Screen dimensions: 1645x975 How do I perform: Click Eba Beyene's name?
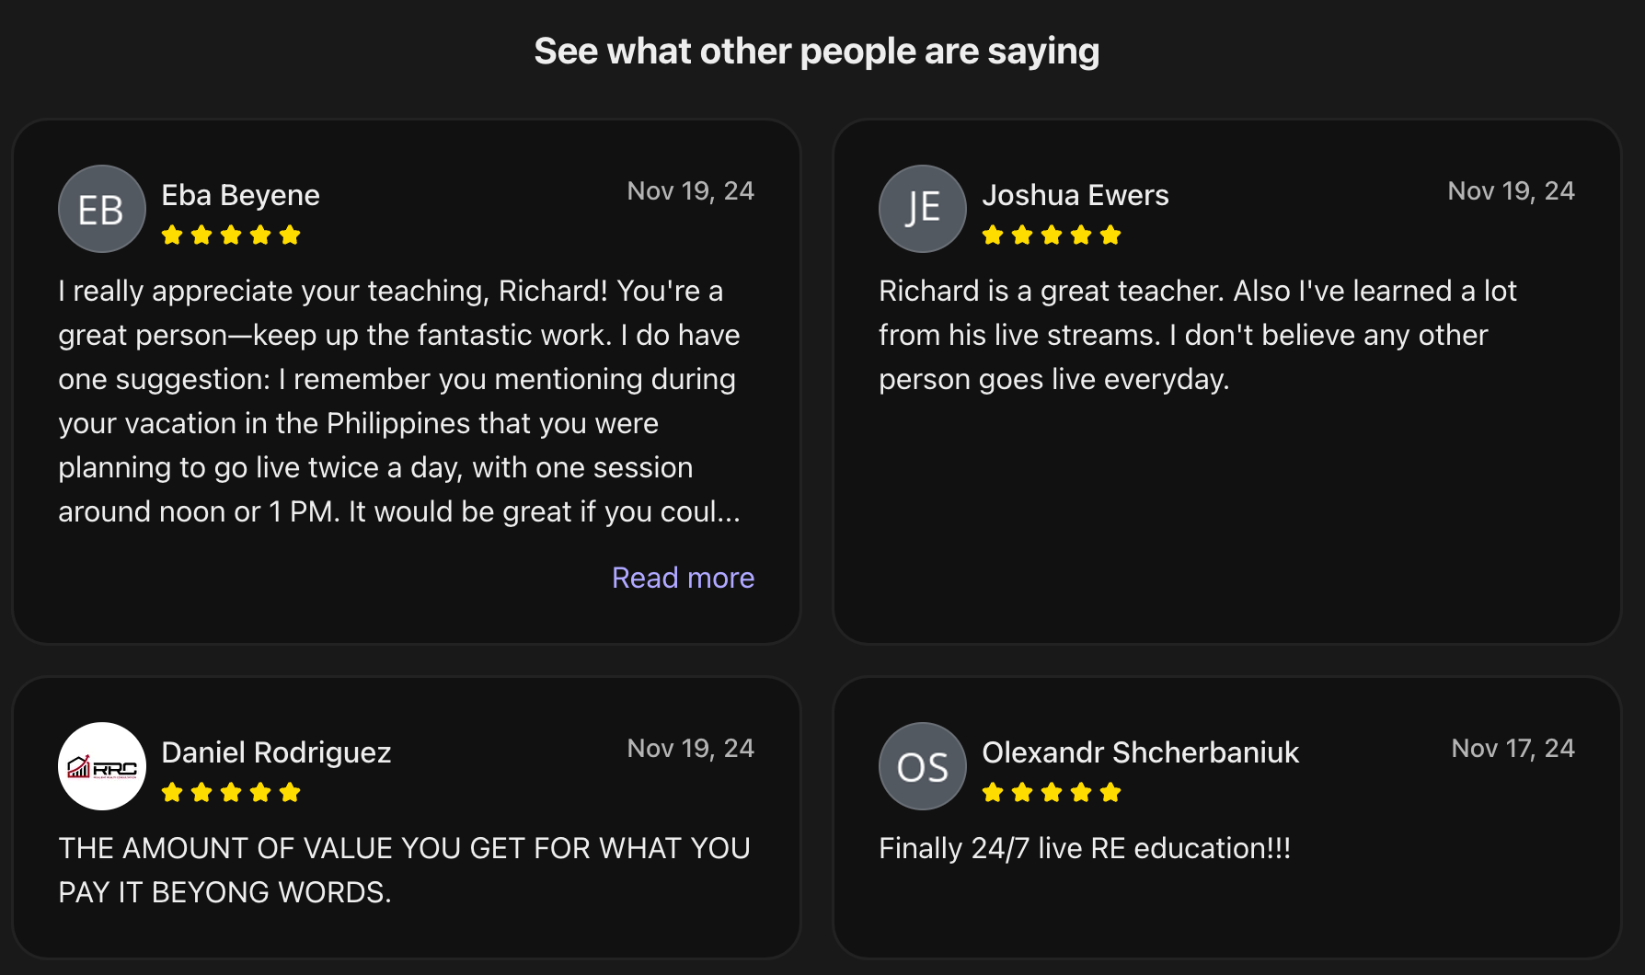pos(240,195)
